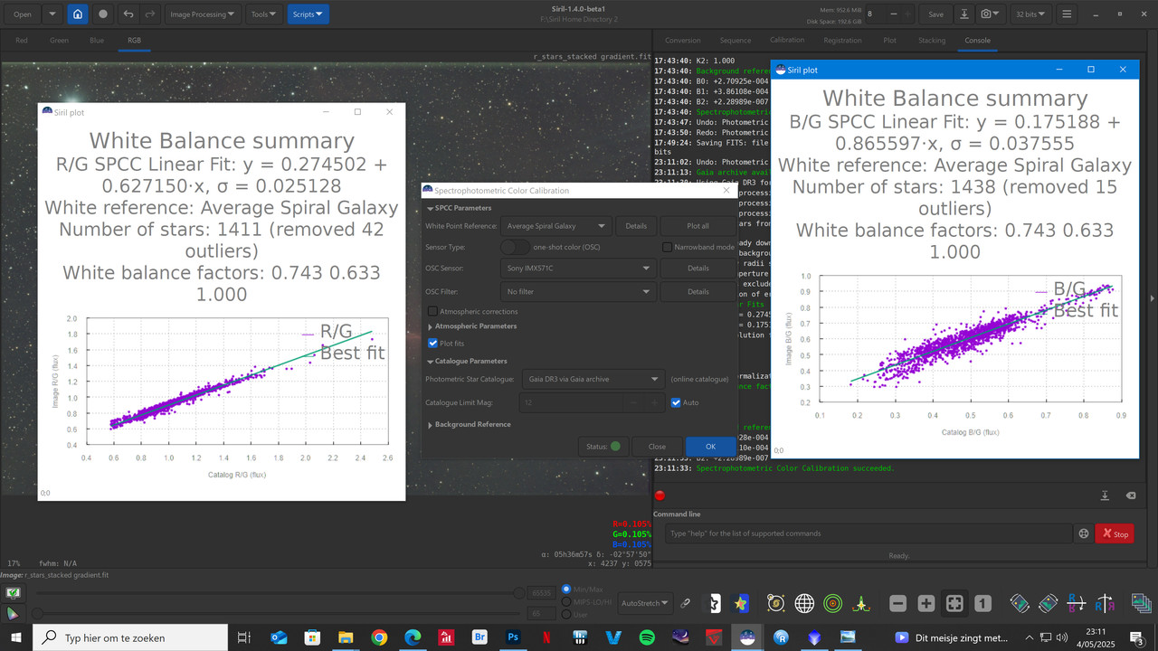Open Spotify from the Windows taskbar
Image resolution: width=1158 pixels, height=651 pixels.
647,637
